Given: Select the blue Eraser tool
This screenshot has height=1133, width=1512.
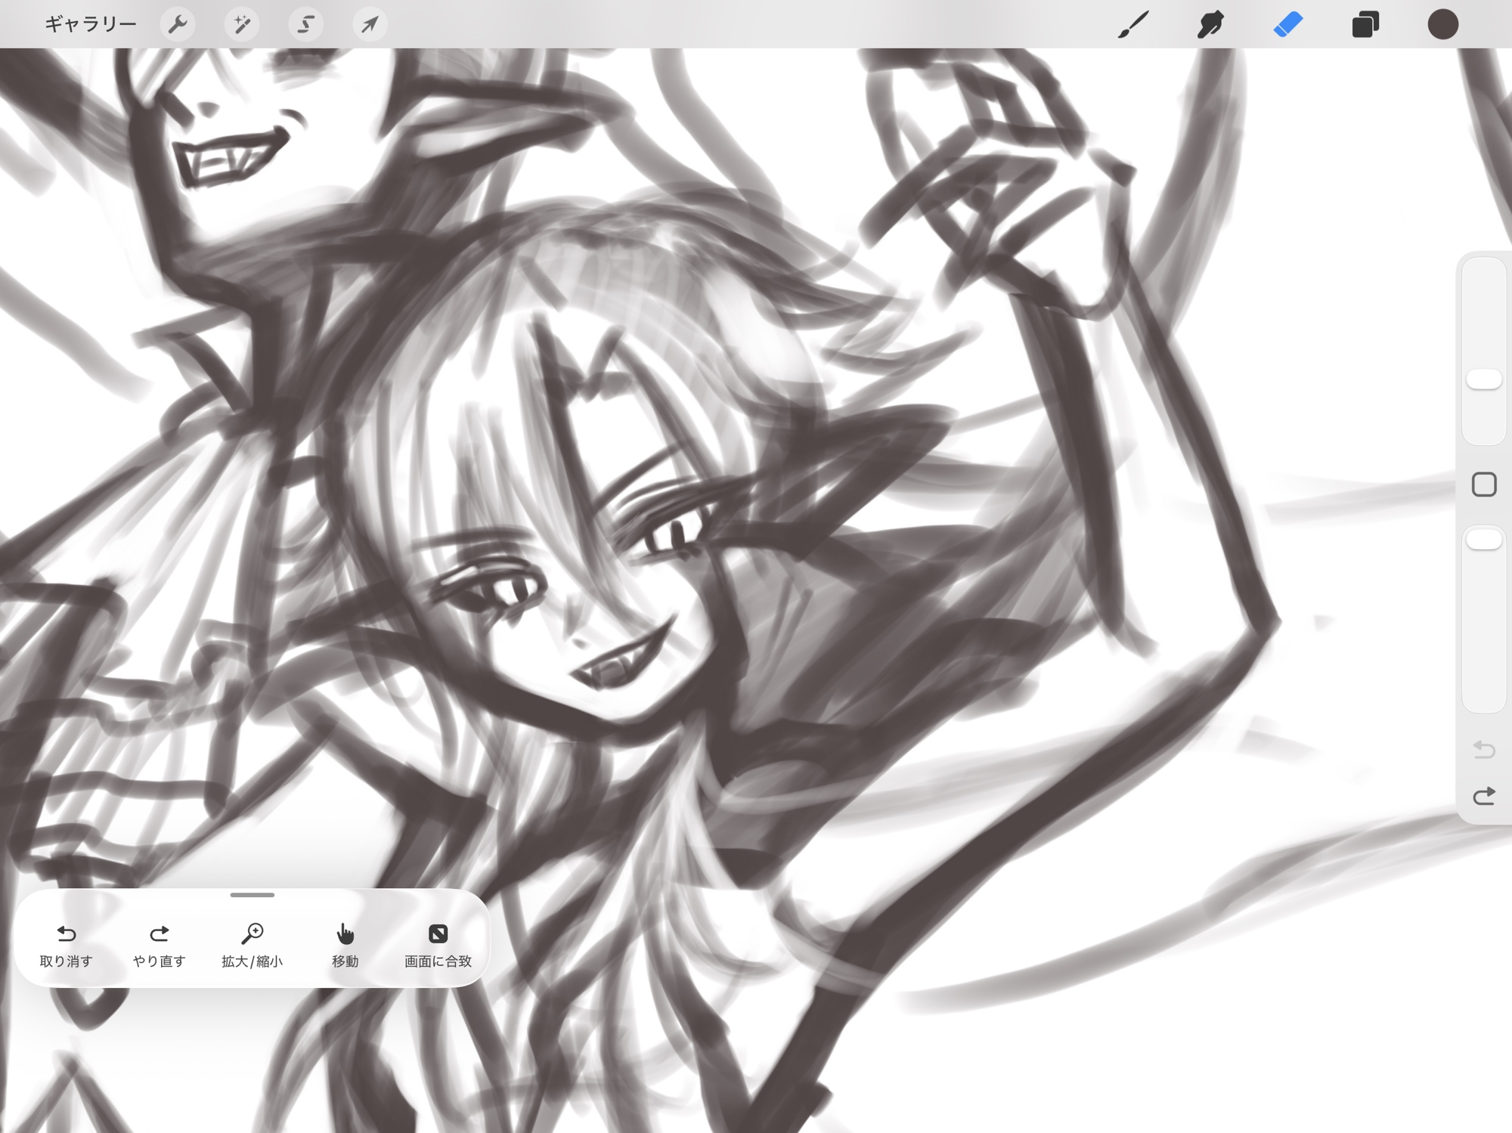Looking at the screenshot, I should [1287, 24].
